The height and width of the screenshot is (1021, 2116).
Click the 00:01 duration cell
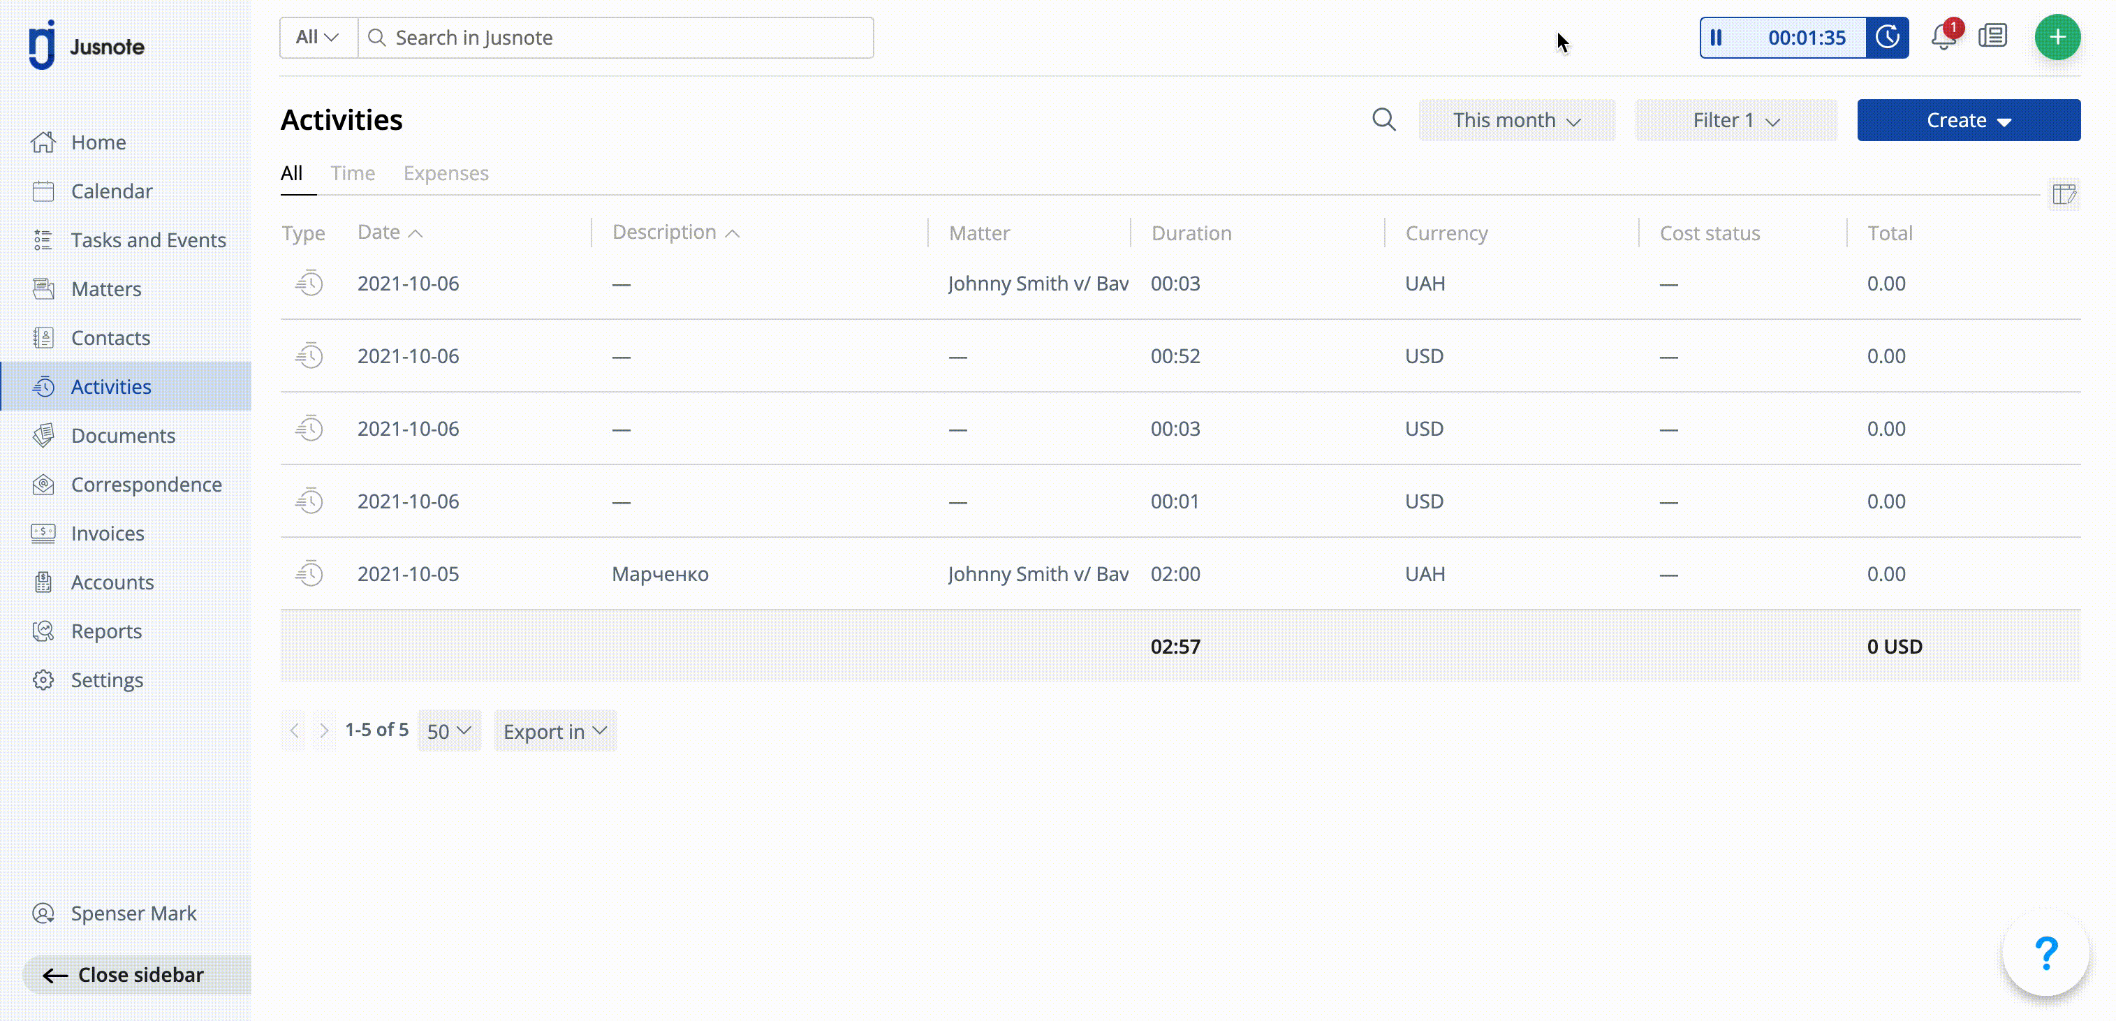(1175, 502)
